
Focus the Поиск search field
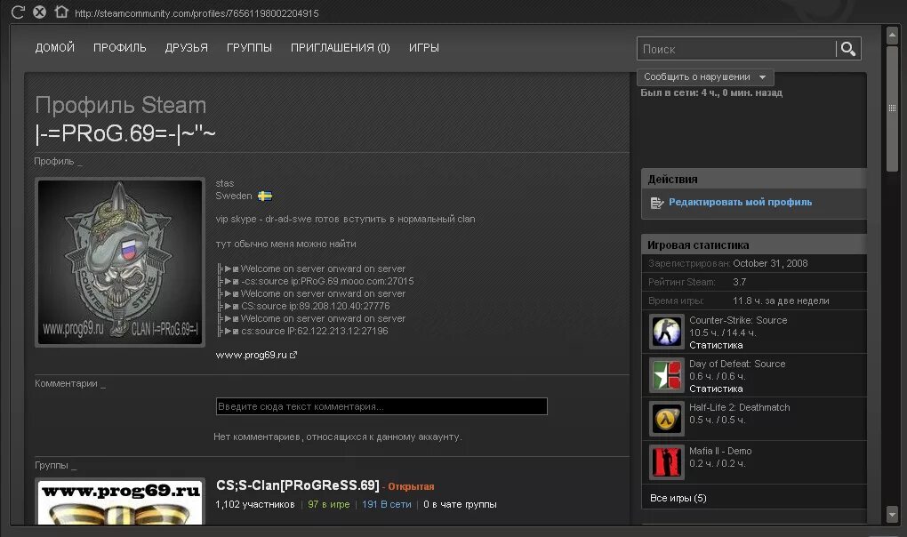pos(736,49)
